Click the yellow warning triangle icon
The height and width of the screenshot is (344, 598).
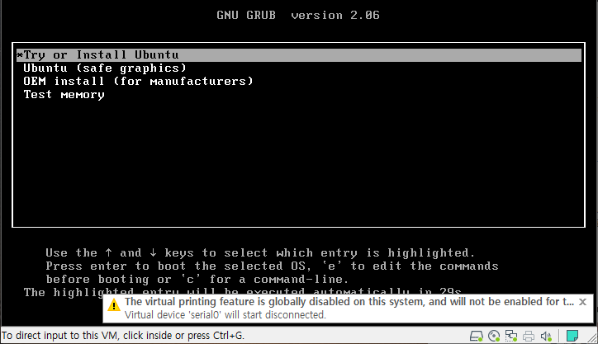pyautogui.click(x=114, y=305)
